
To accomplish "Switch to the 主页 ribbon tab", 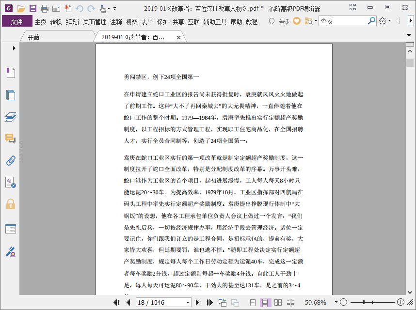I will click(x=41, y=22).
